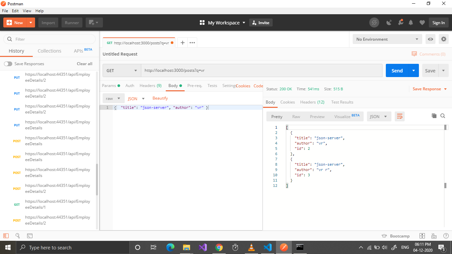Open the request body JSON format dropdown

coord(136,99)
